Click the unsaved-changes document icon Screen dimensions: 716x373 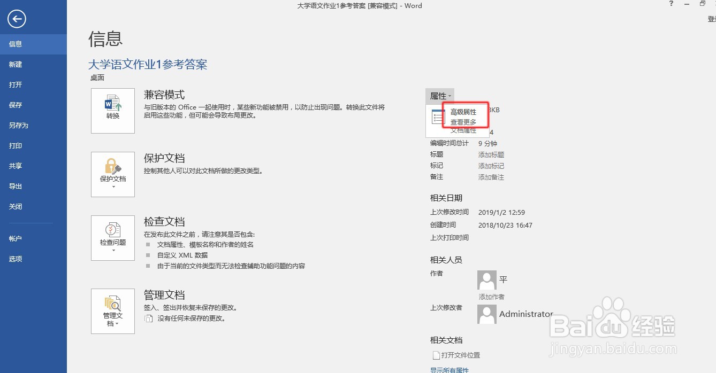click(149, 318)
